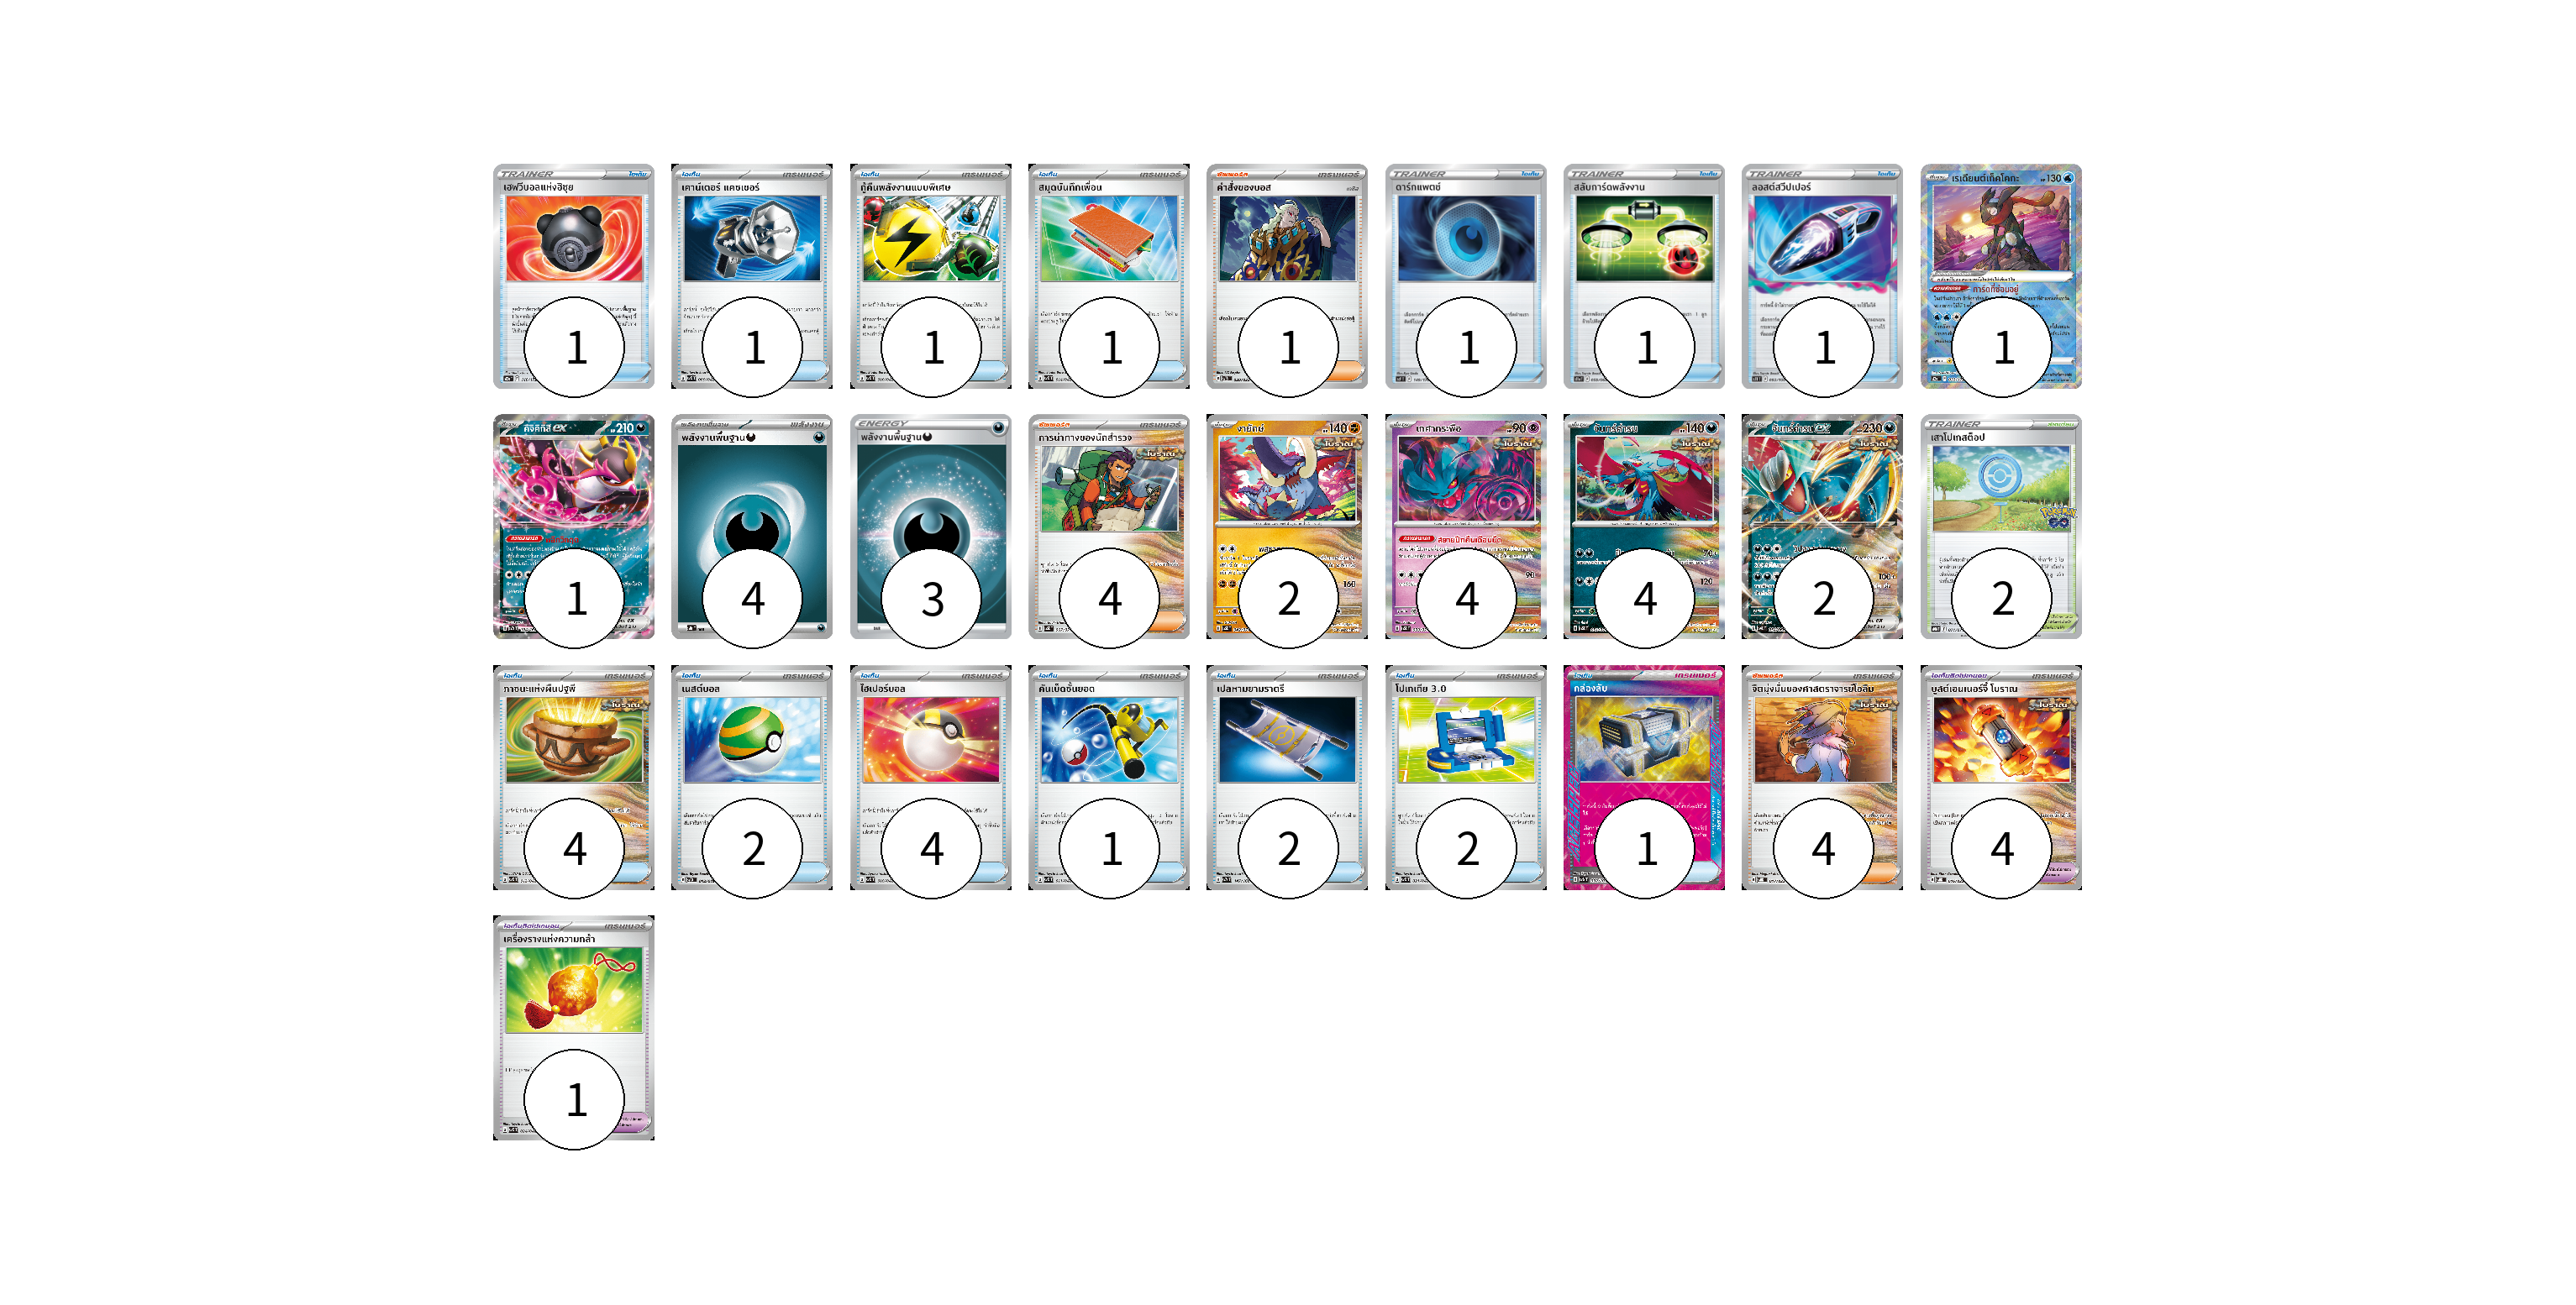Click the Pal Pad orange notebook card
This screenshot has width=2576, height=1305.
point(1108,275)
